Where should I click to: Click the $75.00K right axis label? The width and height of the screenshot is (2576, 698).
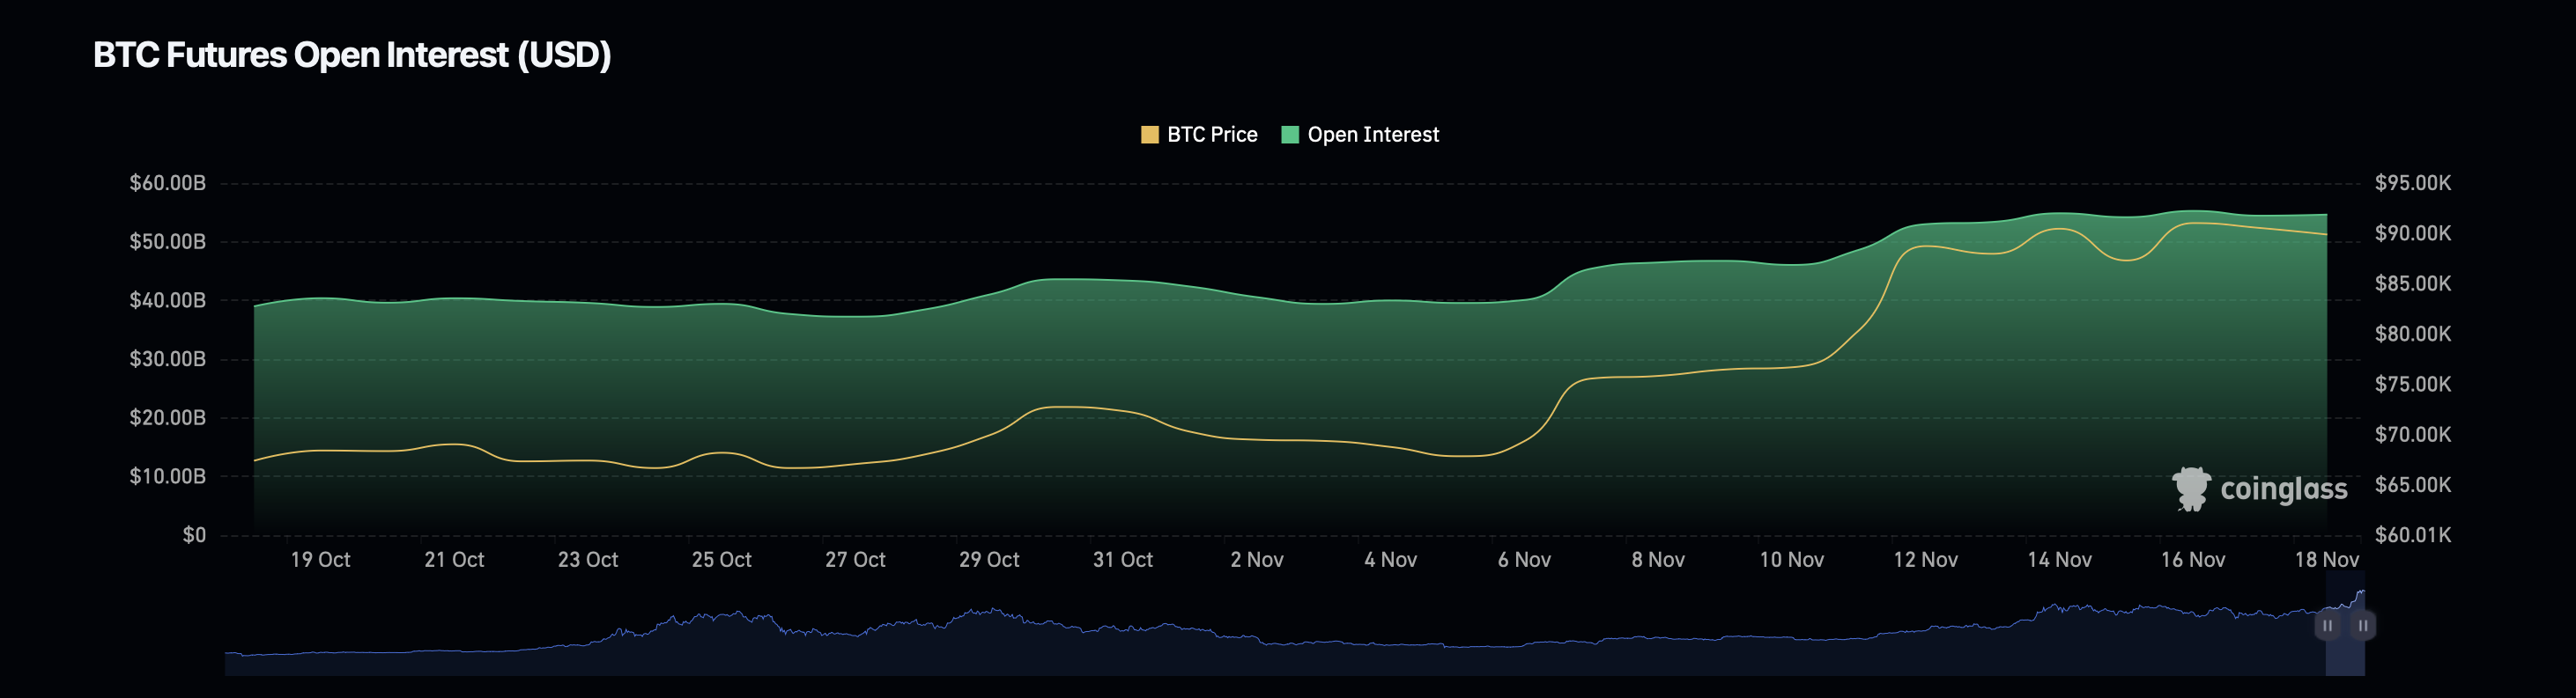[2413, 385]
